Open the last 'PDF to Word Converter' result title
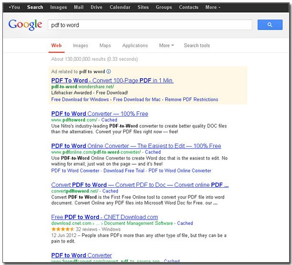Image resolution: width=292 pixels, height=265 pixels. (x=82, y=255)
